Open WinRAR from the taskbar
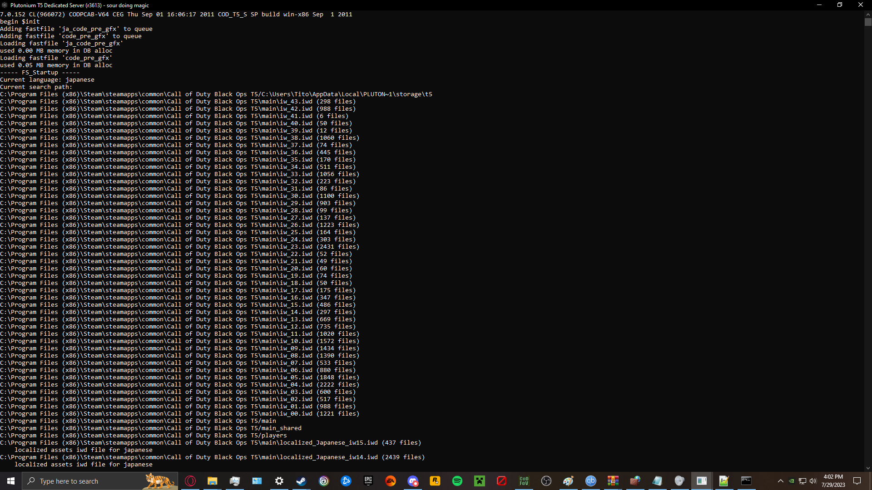The width and height of the screenshot is (872, 490). click(613, 481)
